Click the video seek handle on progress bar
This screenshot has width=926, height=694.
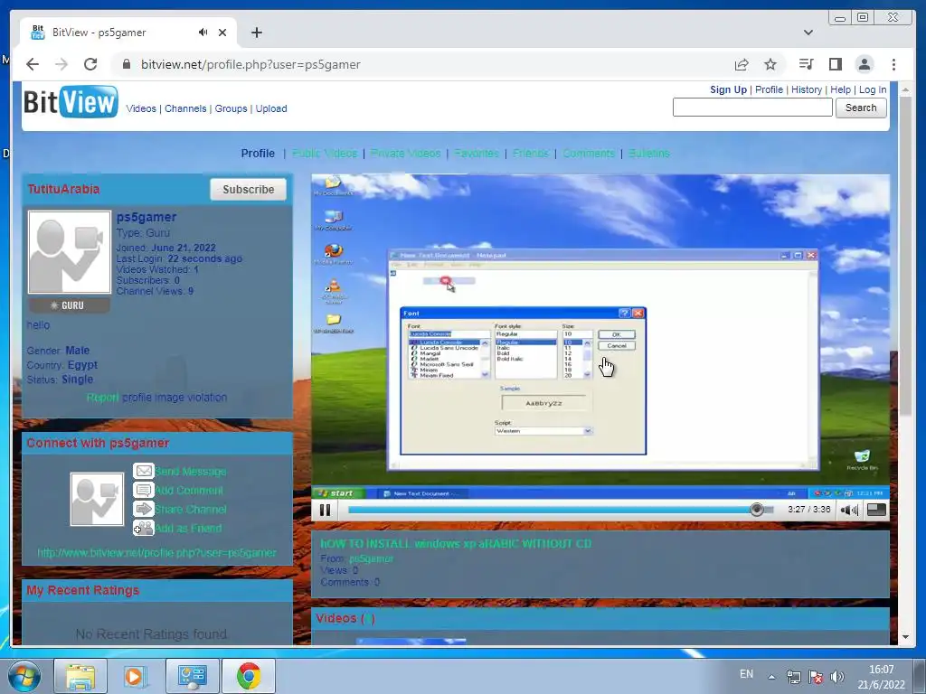coord(757,510)
